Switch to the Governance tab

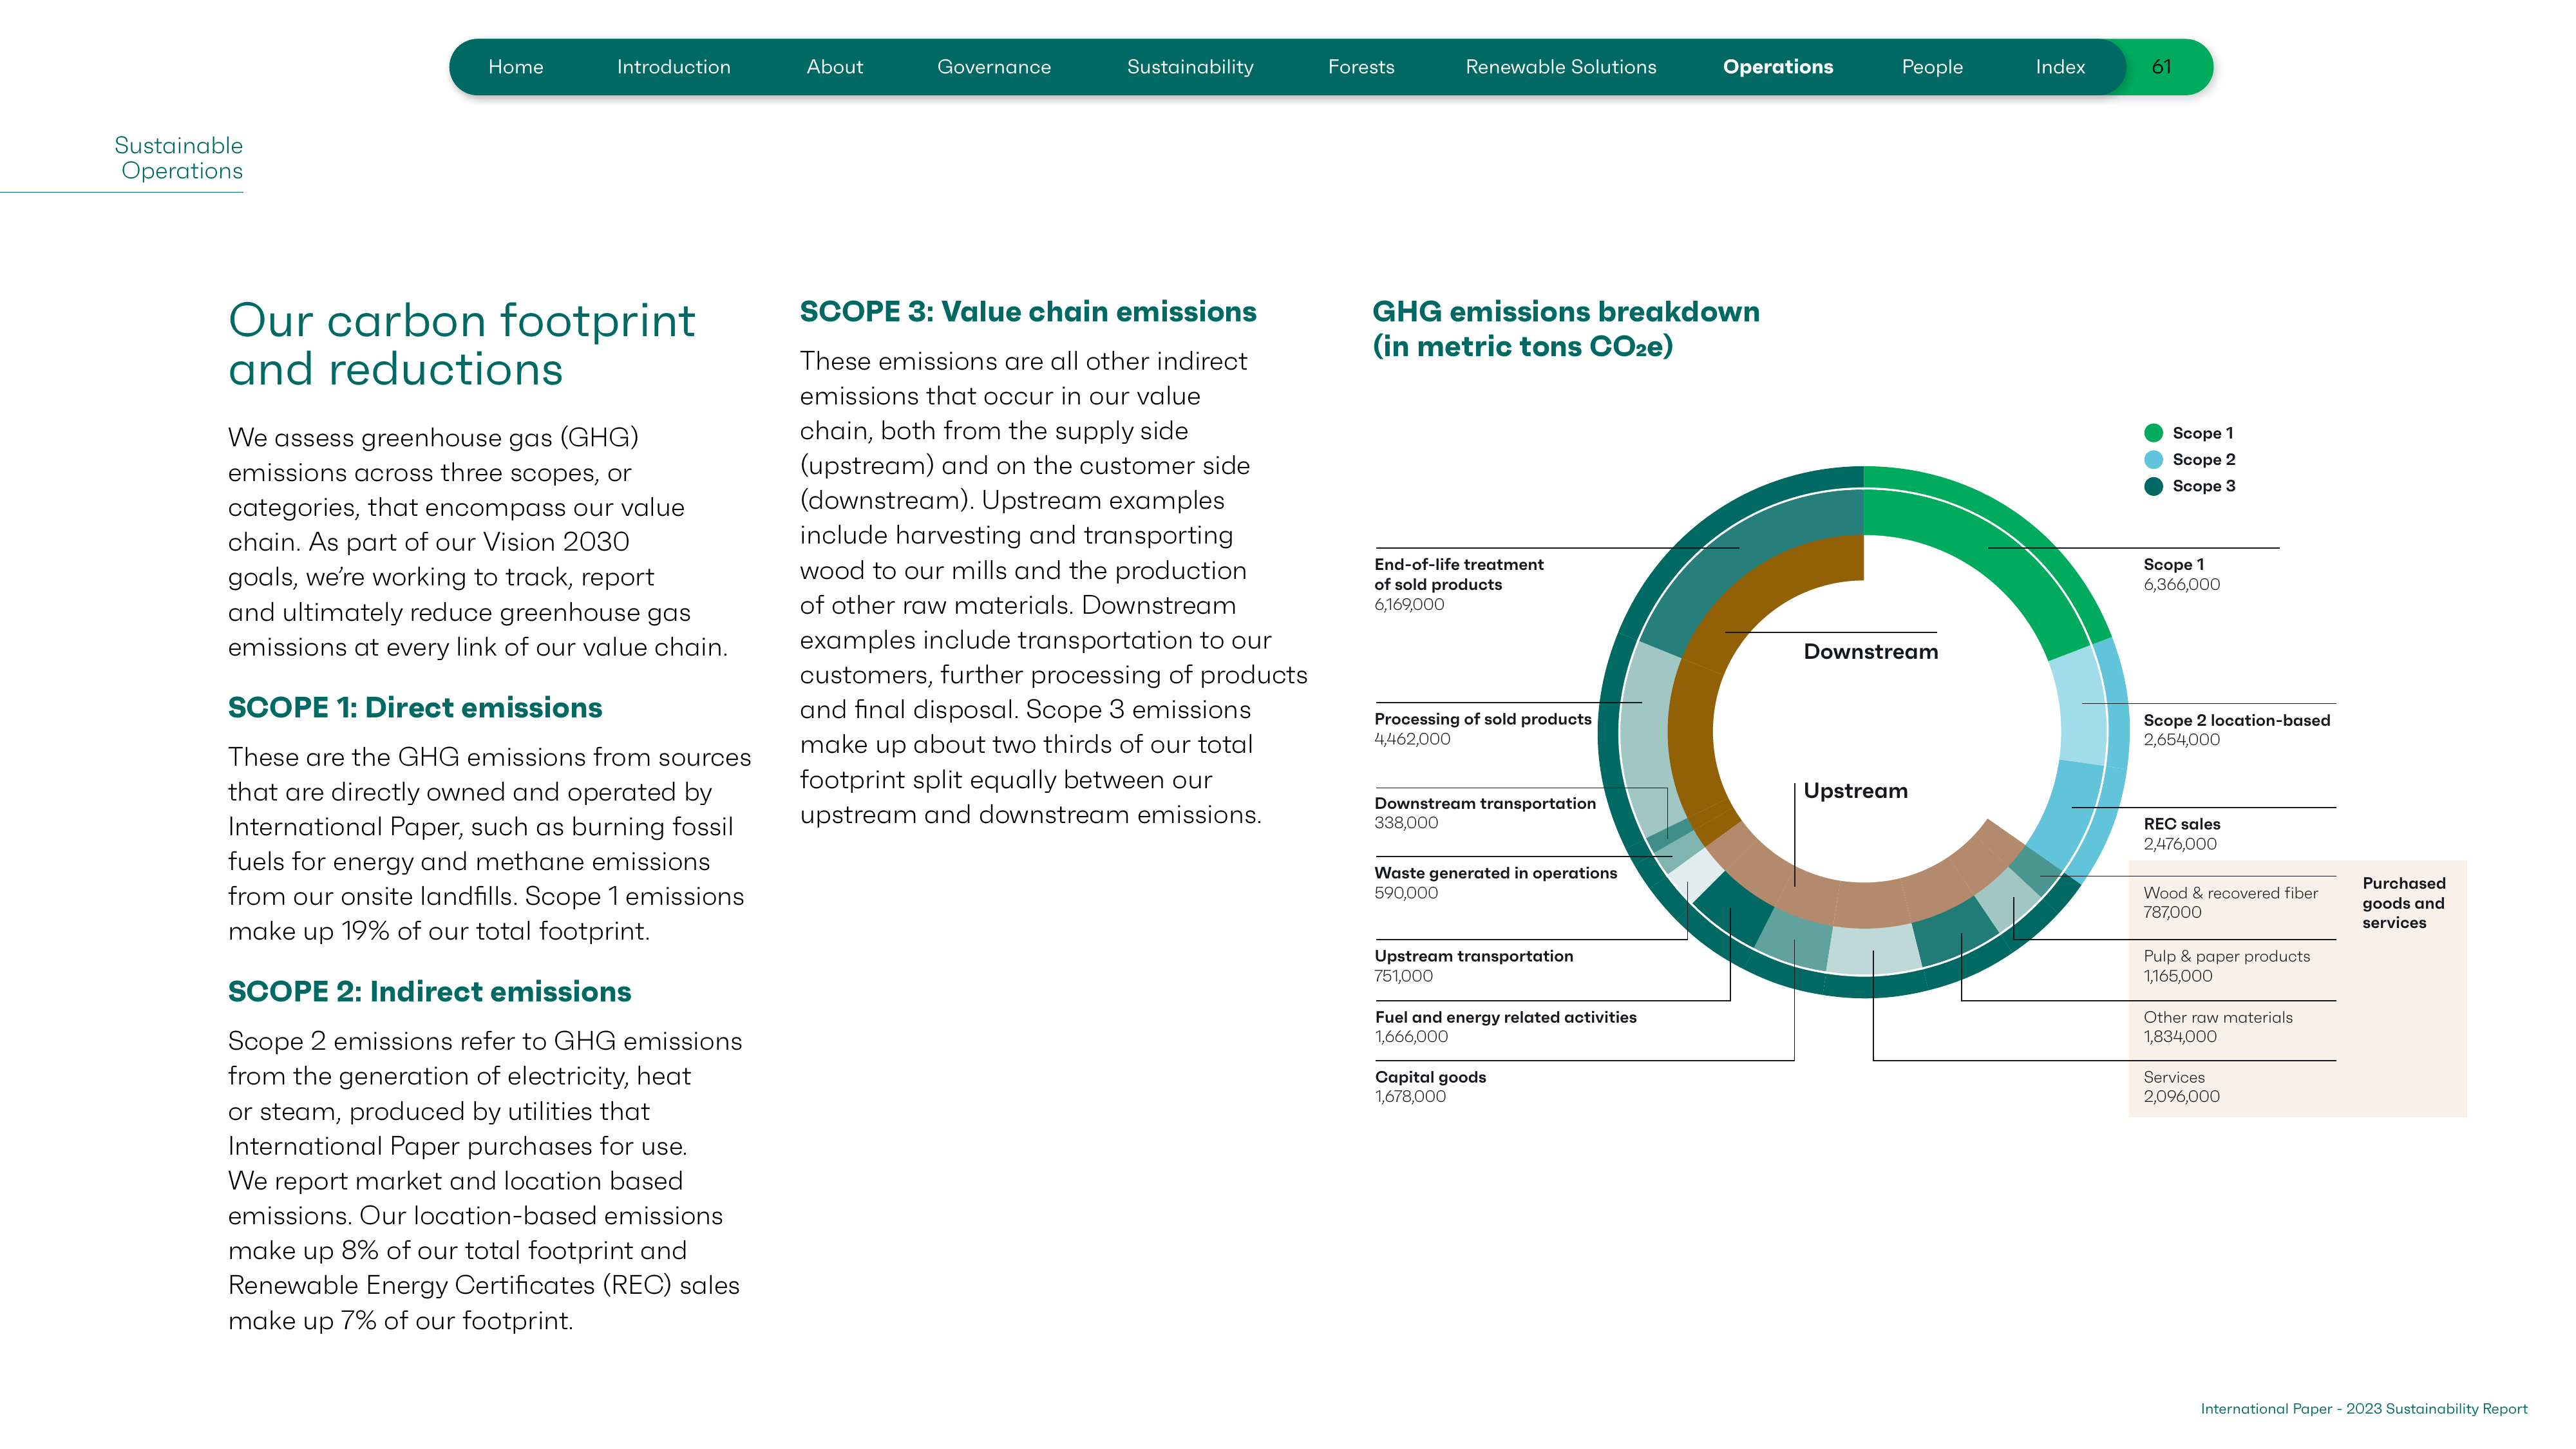click(993, 67)
